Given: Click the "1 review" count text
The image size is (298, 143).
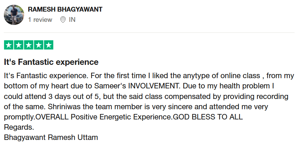Looking at the screenshot, I should 40,20.
